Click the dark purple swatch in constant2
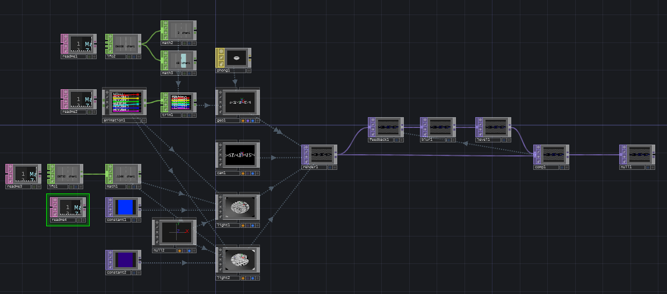 coord(125,260)
